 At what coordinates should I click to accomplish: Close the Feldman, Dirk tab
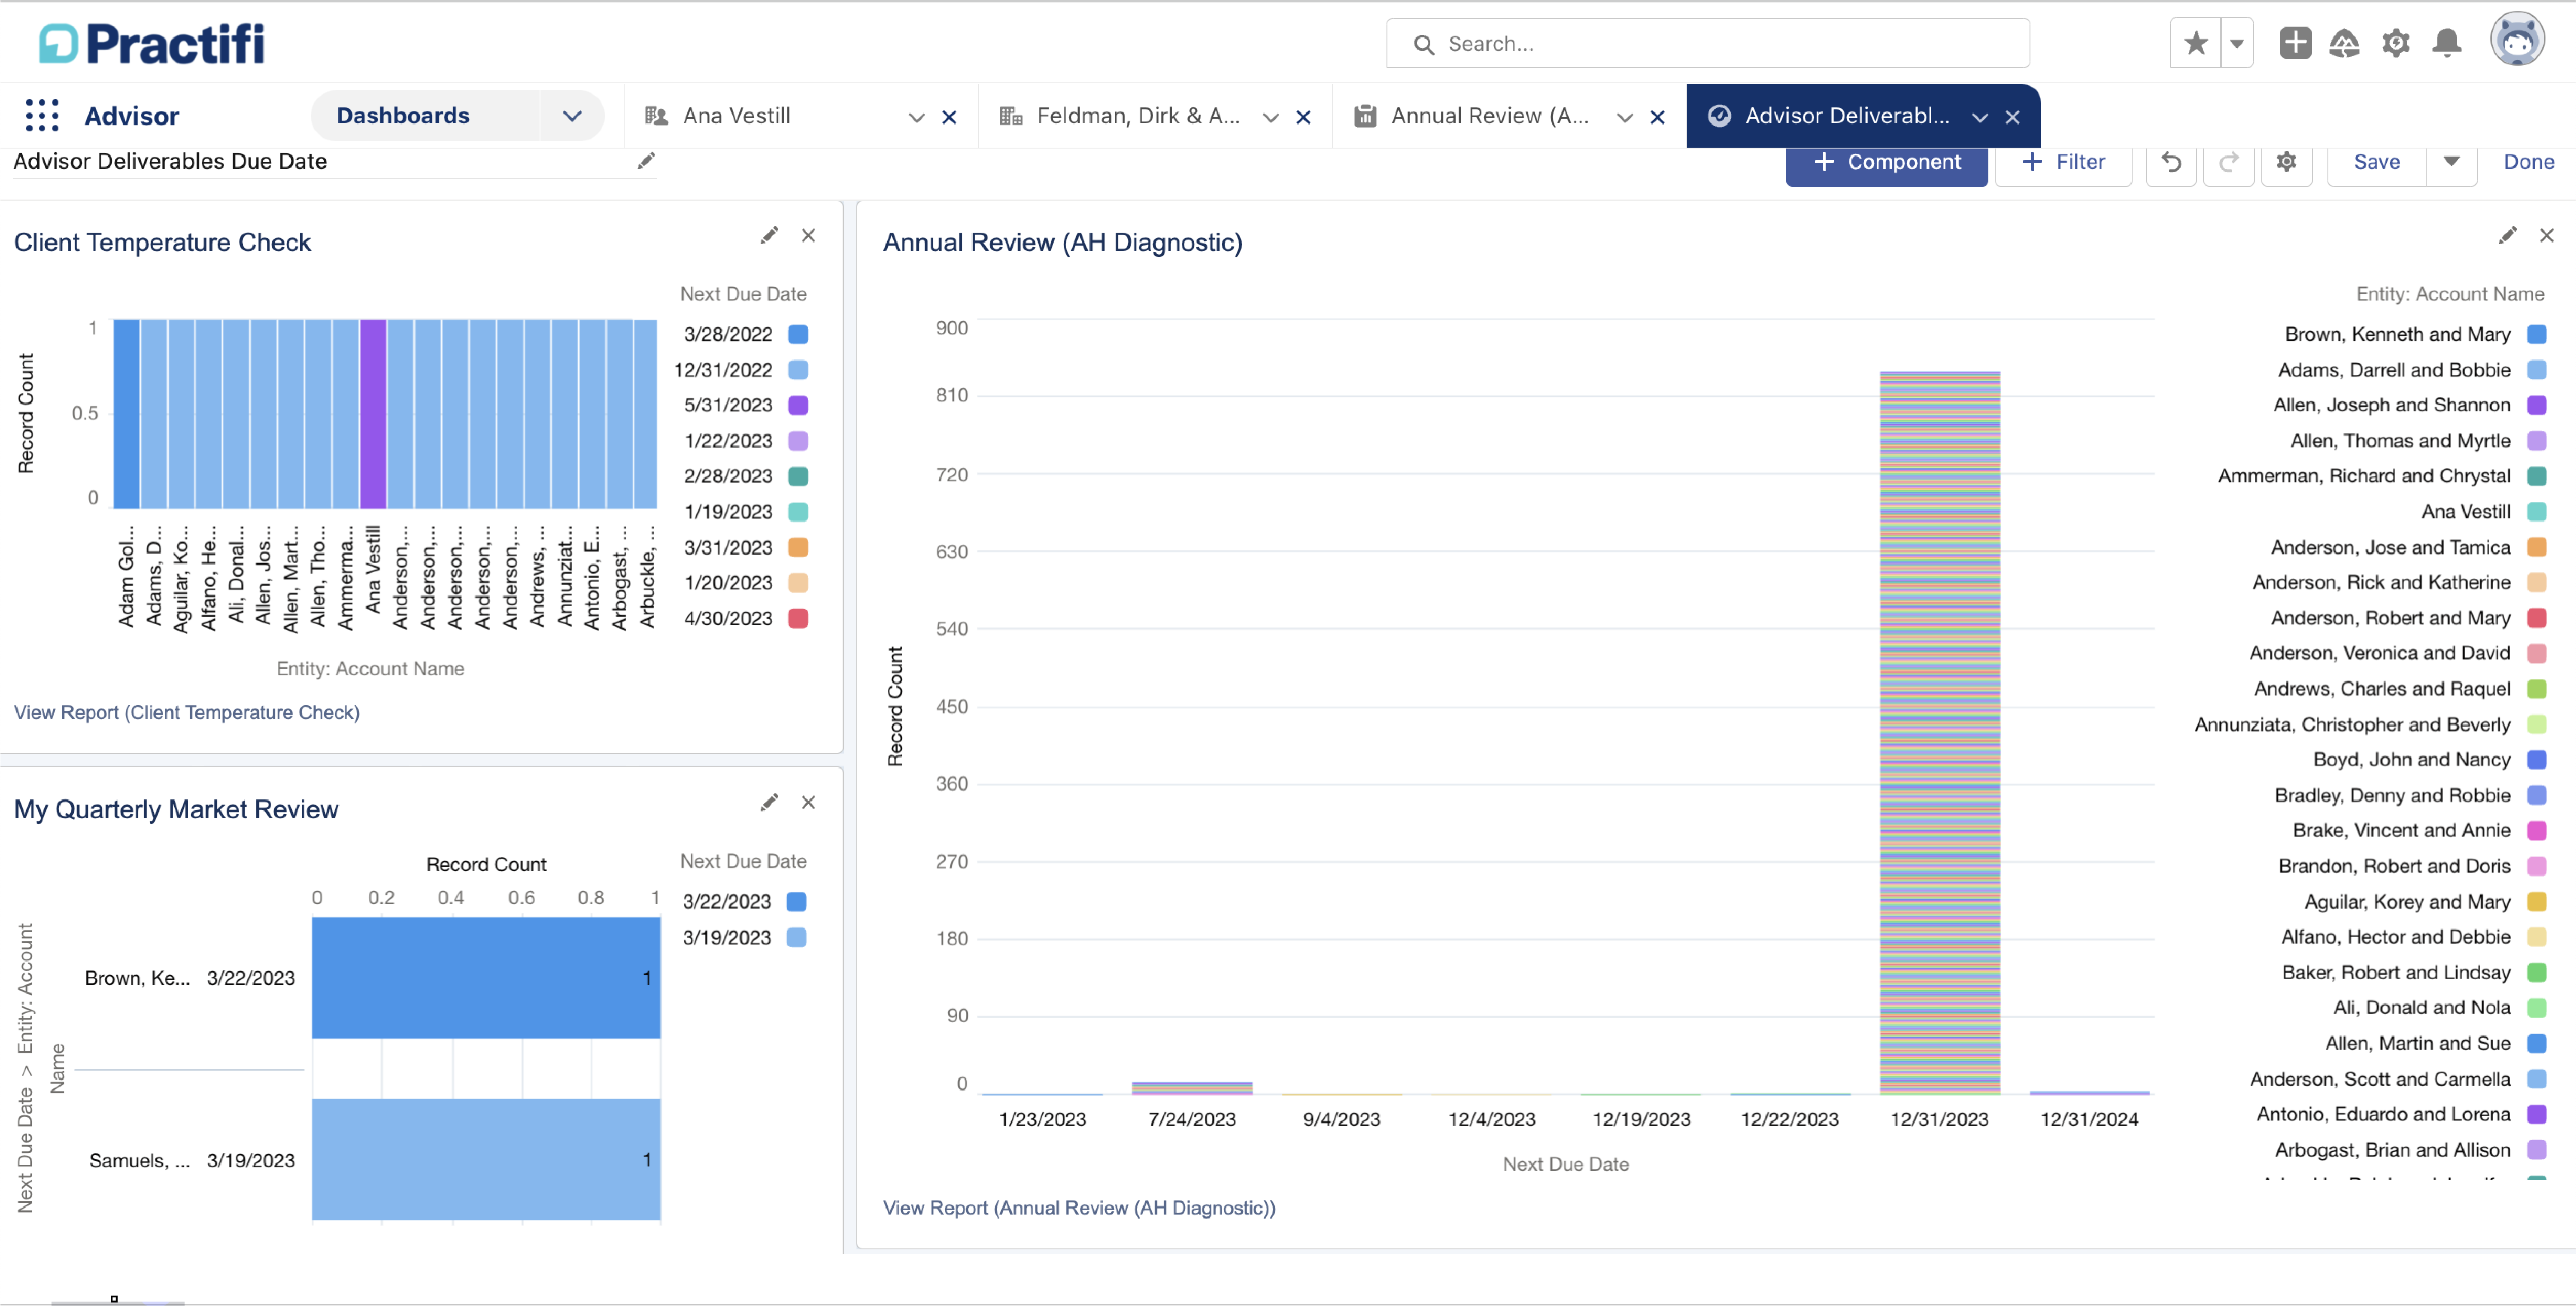tap(1303, 117)
